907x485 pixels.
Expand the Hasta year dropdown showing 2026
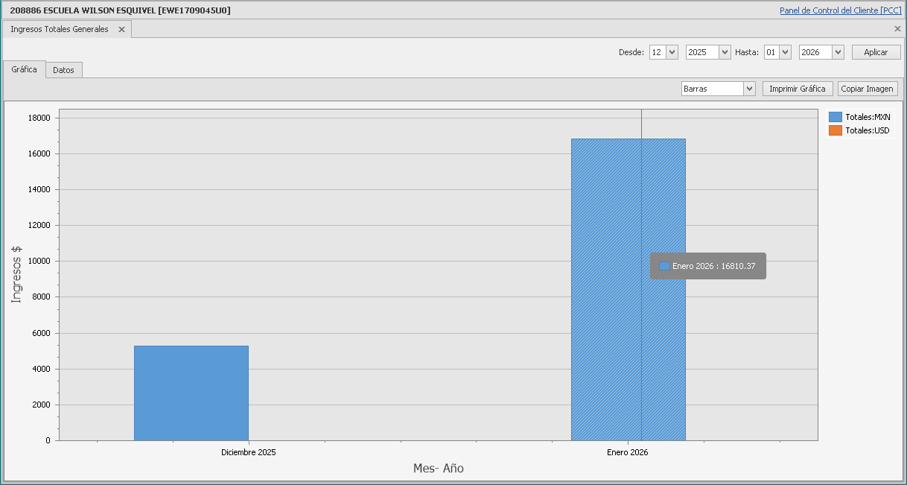click(x=838, y=52)
